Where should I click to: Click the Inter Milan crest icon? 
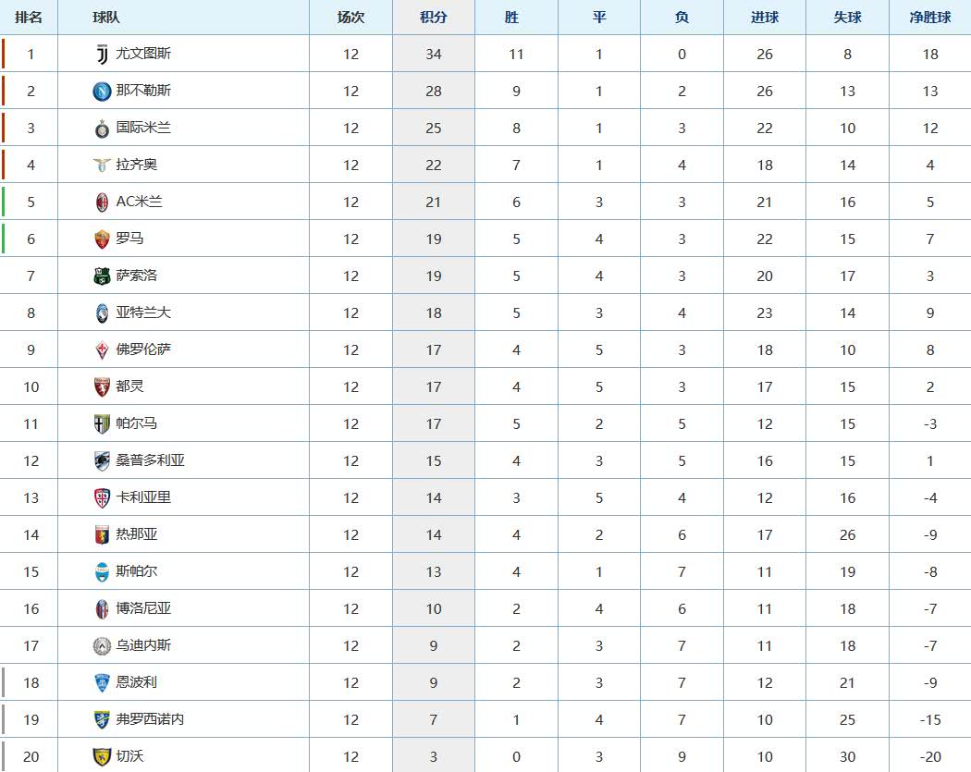point(102,129)
